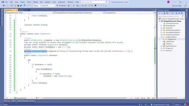Open the DesignPatternsInC-Sharp project navigation dropdown
The width and height of the screenshot is (189, 106).
pyautogui.click(x=29, y=13)
